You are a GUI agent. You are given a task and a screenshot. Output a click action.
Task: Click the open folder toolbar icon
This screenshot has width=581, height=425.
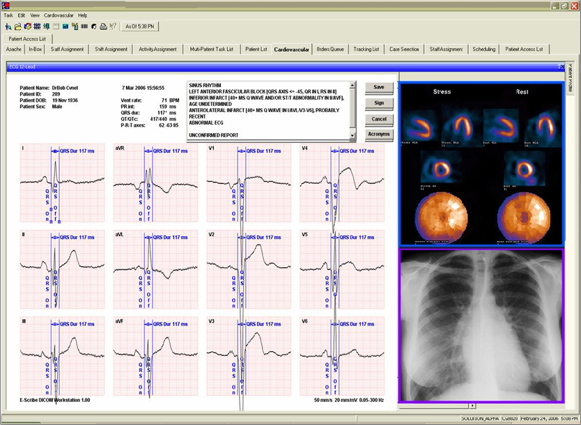tap(17, 26)
